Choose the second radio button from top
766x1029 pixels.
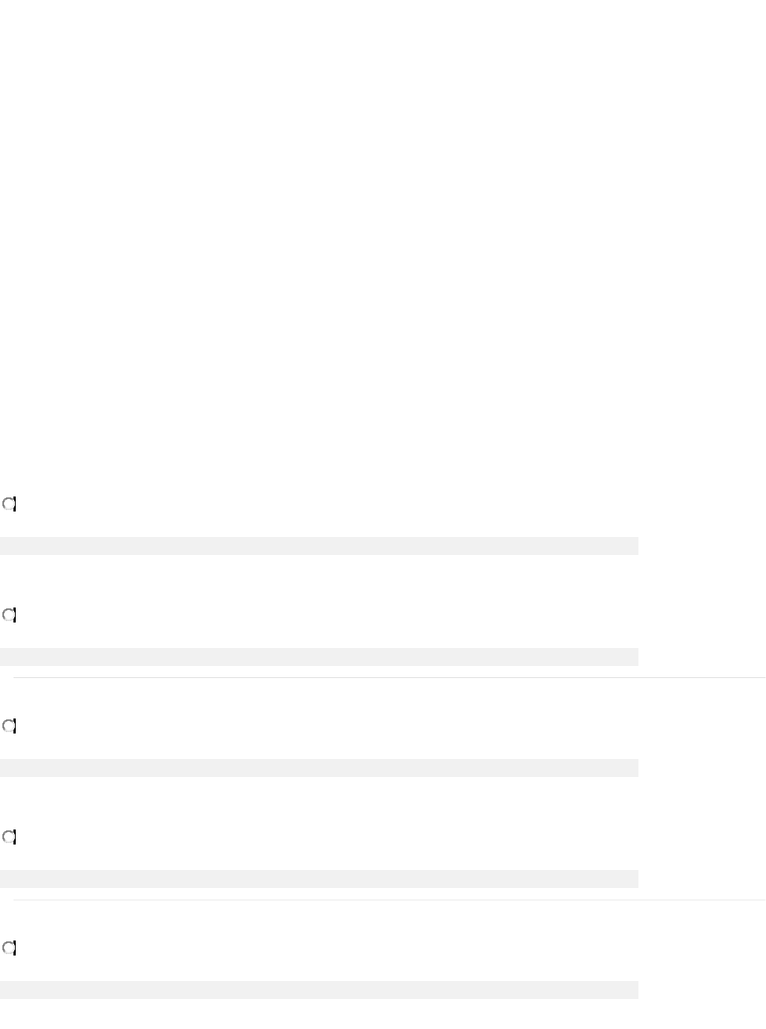pos(9,616)
